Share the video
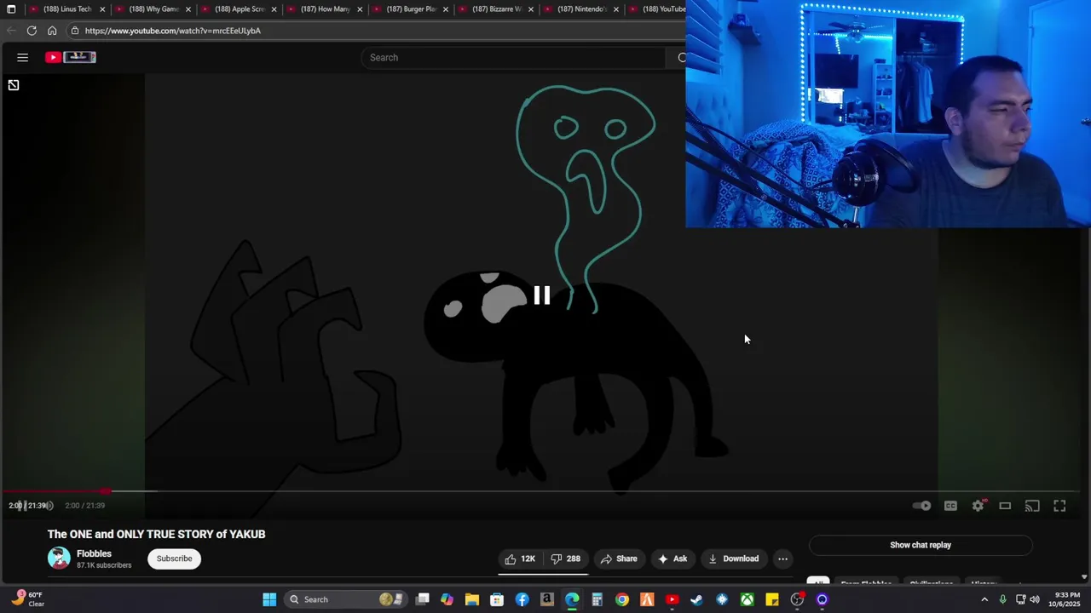Screen dimensions: 1091x613 [x=619, y=559]
